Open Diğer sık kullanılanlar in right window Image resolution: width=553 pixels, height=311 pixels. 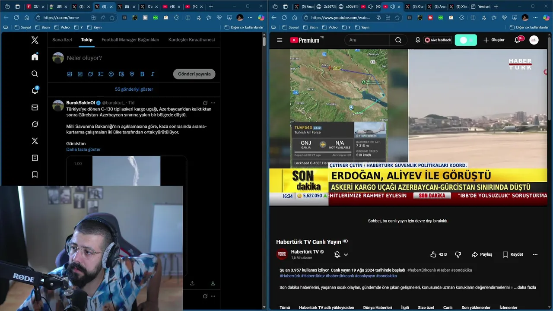(529, 27)
